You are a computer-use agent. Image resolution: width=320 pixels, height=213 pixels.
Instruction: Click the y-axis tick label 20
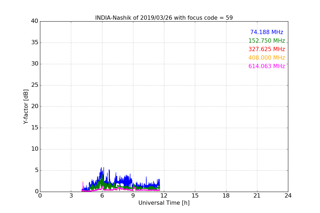click(x=35, y=106)
